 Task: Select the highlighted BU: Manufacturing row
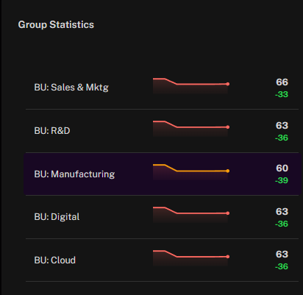click(163, 174)
